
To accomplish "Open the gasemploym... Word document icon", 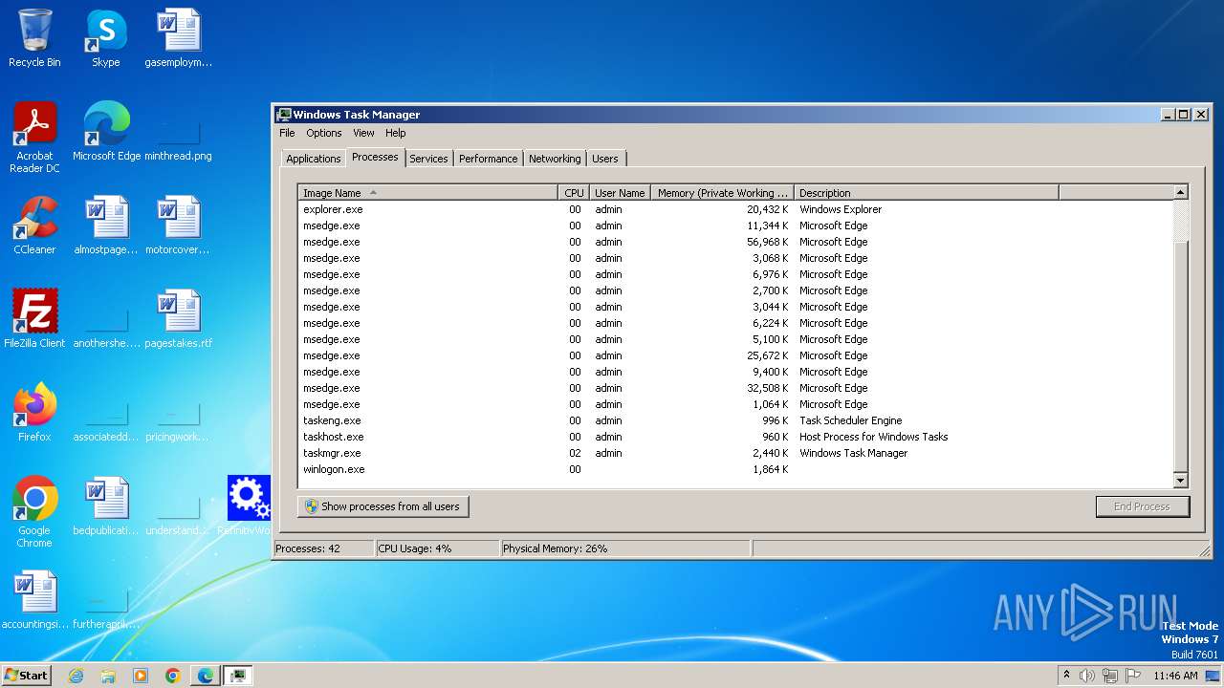I will 178,38.
